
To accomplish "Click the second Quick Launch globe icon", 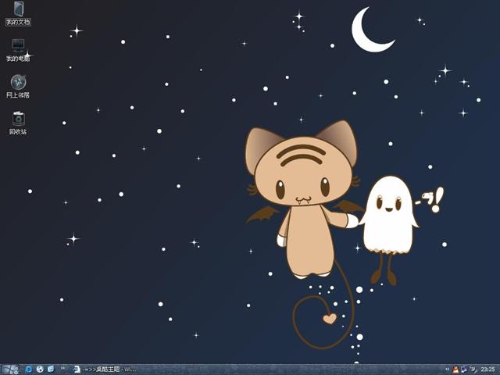I will point(39,369).
